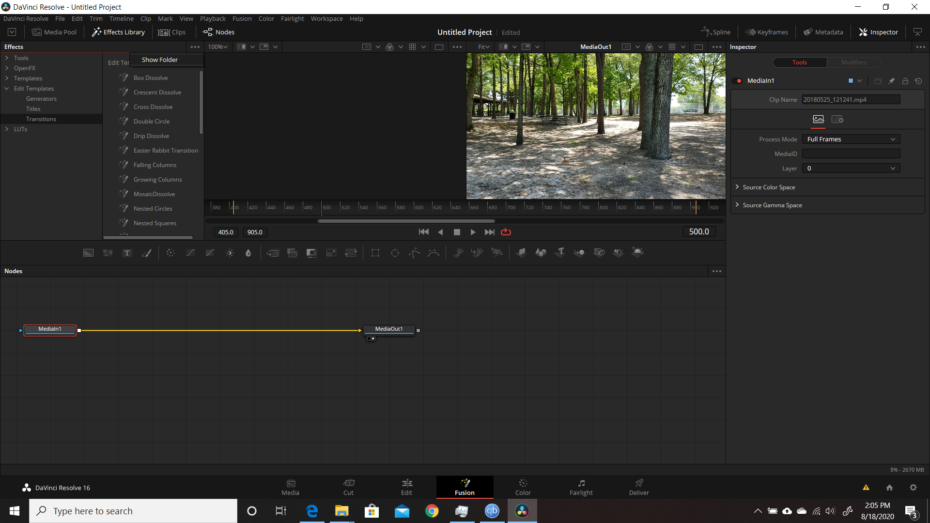Expand the OpenFX category

pos(7,68)
